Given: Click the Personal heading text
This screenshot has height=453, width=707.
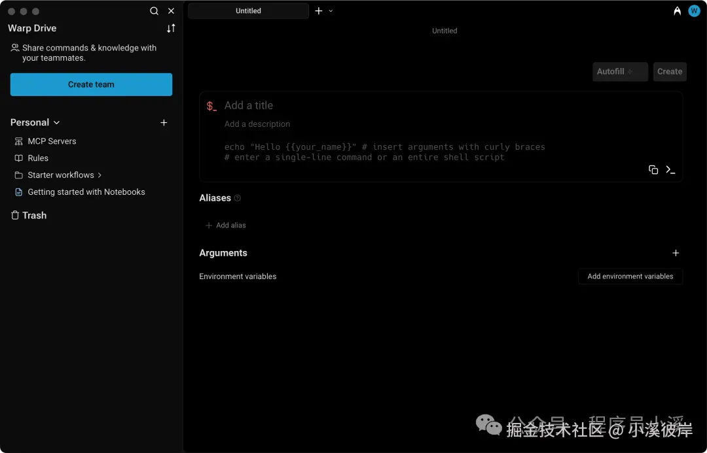Looking at the screenshot, I should [29, 122].
